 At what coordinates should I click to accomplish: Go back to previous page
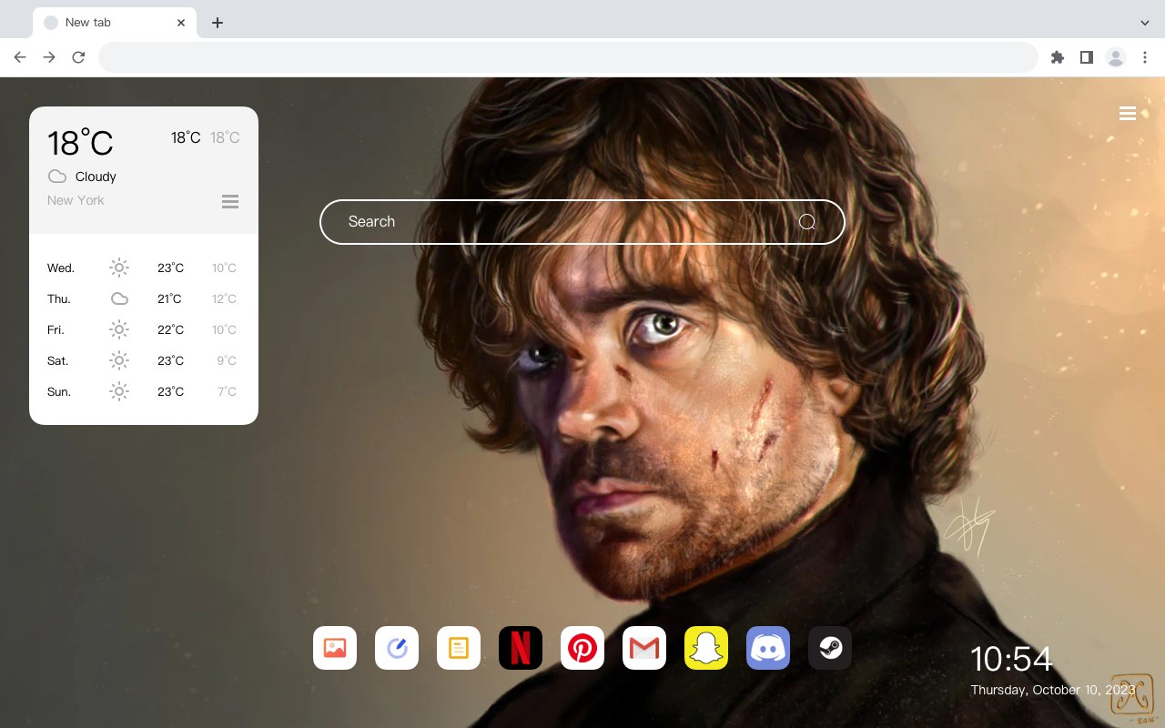tap(20, 57)
